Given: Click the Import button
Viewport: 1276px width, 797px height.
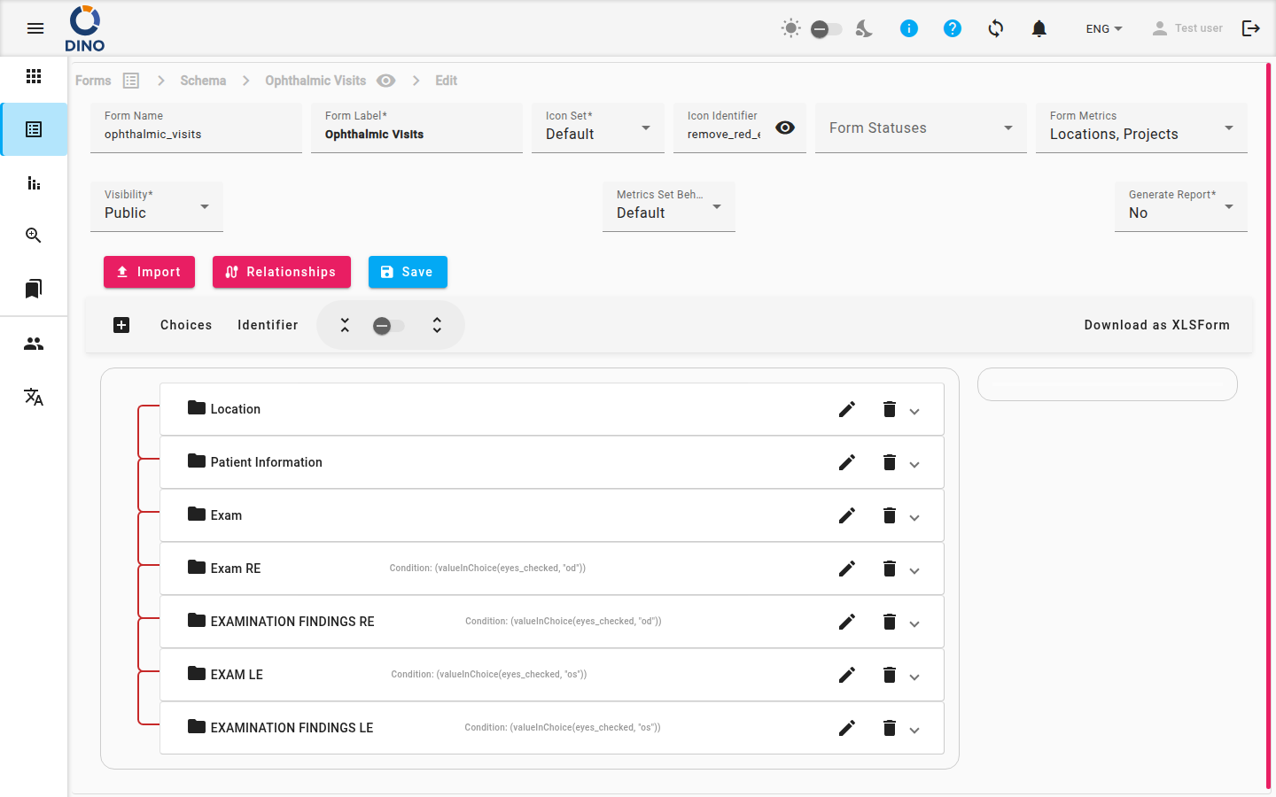Looking at the screenshot, I should tap(149, 272).
